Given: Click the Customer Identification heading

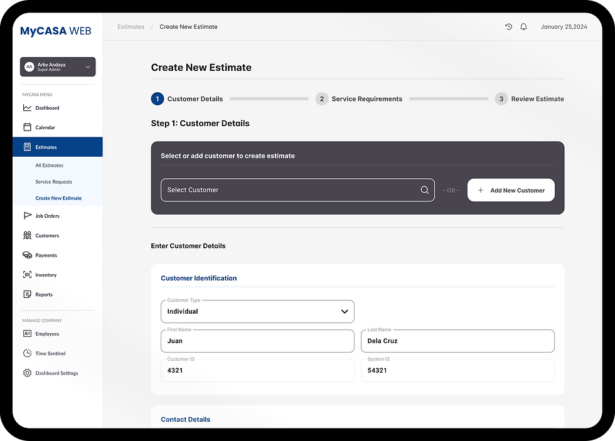Looking at the screenshot, I should pos(199,278).
